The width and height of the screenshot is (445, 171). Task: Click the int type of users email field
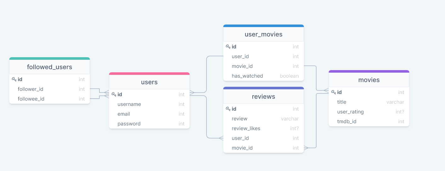pos(182,114)
